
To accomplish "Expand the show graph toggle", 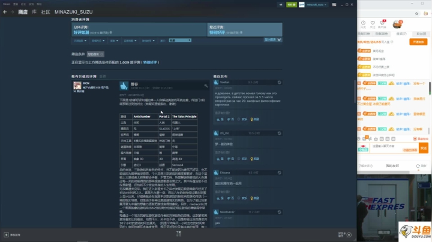I will (273, 40).
